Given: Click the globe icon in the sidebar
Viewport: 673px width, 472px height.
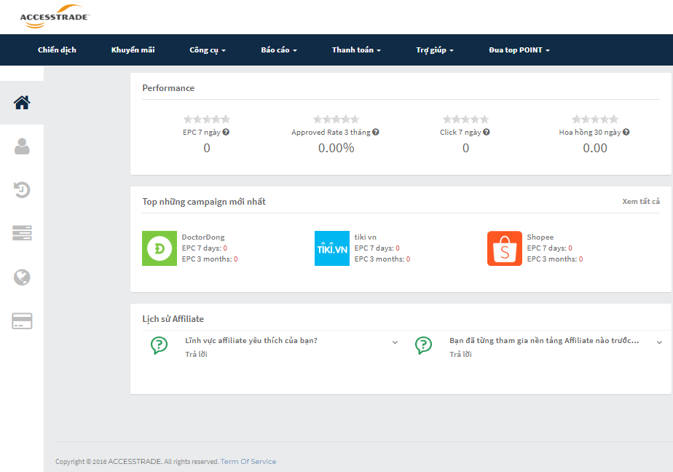Looking at the screenshot, I should click(22, 278).
